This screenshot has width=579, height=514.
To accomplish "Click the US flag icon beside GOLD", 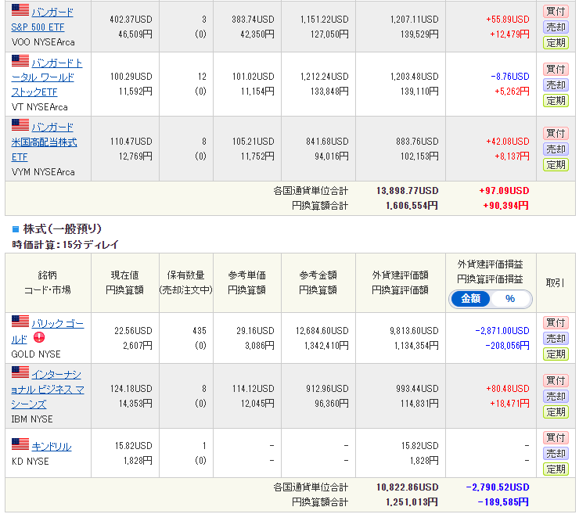I will pos(20,322).
